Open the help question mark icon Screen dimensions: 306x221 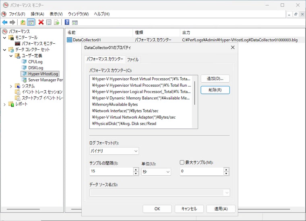point(67,22)
